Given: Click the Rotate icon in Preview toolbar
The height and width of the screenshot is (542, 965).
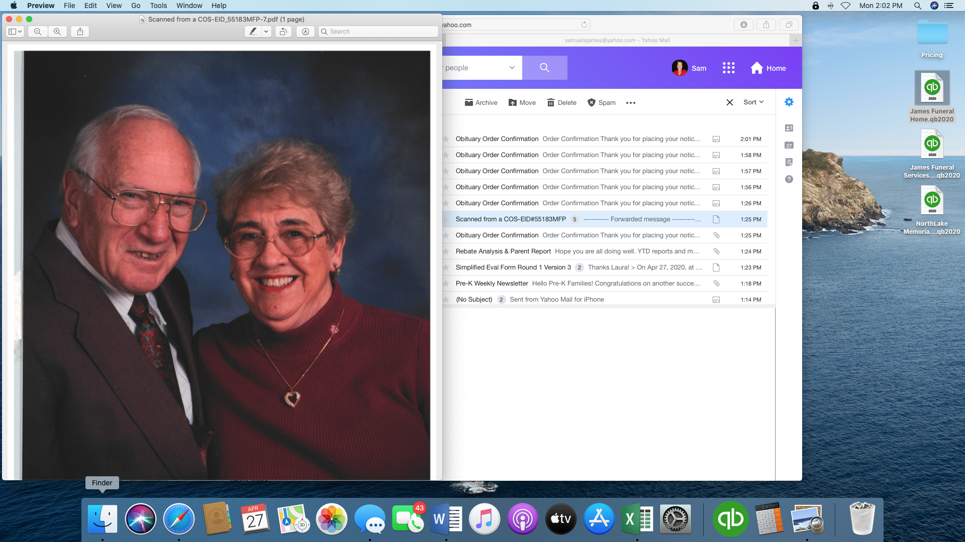Looking at the screenshot, I should click(x=283, y=32).
